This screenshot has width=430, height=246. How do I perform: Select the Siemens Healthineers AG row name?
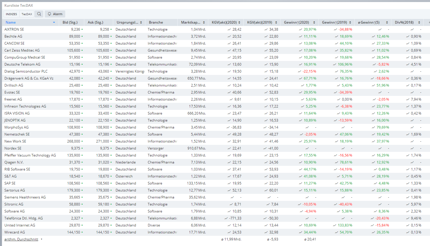tap(25, 197)
